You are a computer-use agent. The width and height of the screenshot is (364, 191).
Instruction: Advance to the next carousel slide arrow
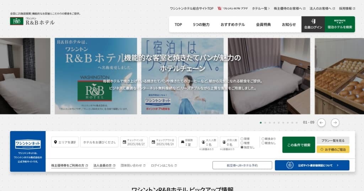(335, 122)
